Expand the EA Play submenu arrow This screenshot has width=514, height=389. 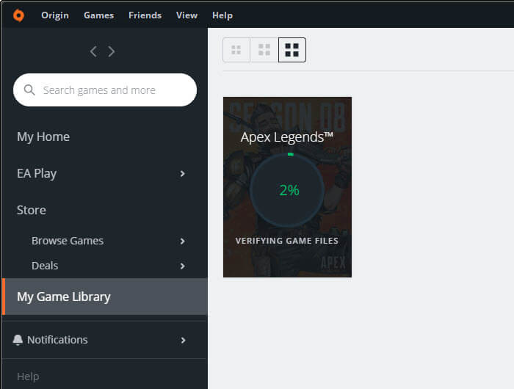(x=183, y=174)
